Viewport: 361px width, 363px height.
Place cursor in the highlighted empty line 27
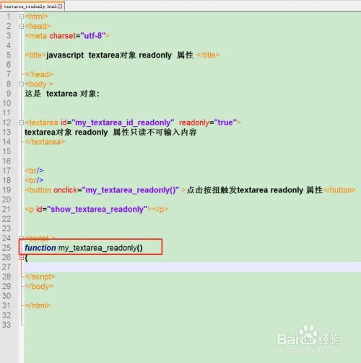pyautogui.click(x=192, y=267)
